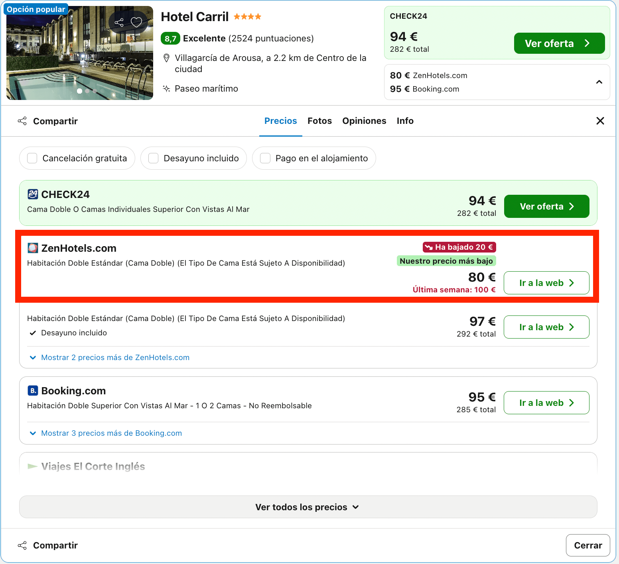The height and width of the screenshot is (564, 619).
Task: Click the share icon on hotel photo
Action: pos(119,22)
